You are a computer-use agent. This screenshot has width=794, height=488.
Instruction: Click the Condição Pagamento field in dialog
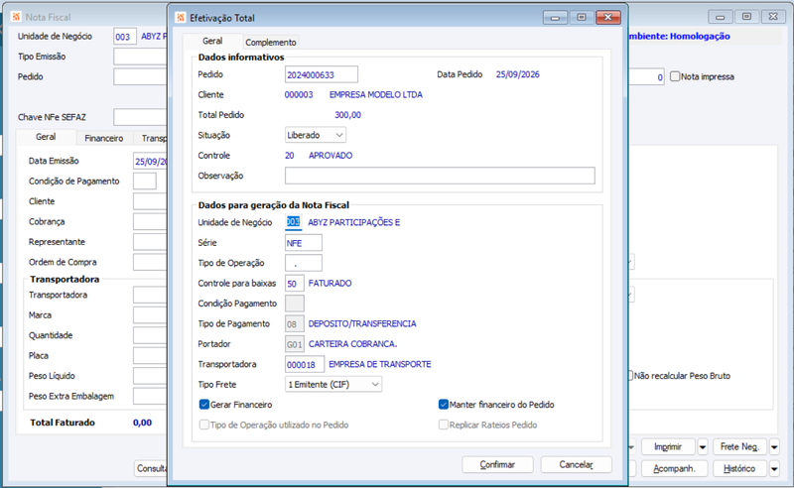(294, 304)
